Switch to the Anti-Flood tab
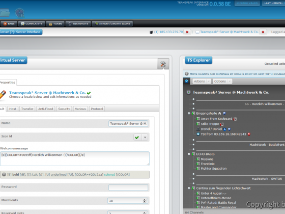The width and height of the screenshot is (285, 214). pyautogui.click(x=46, y=109)
